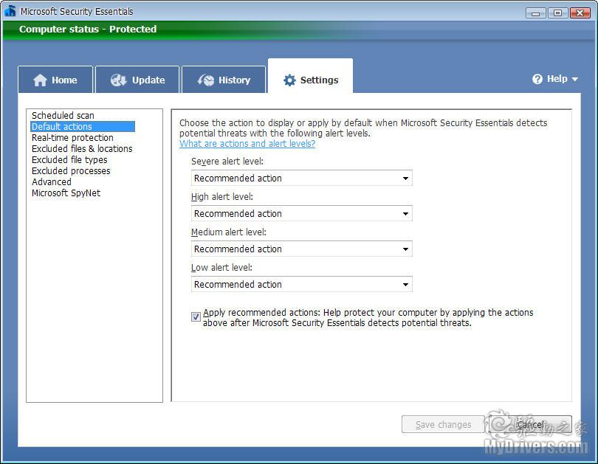Uncheck the Apply recommended actions checkbox
598x464 pixels.
point(196,317)
